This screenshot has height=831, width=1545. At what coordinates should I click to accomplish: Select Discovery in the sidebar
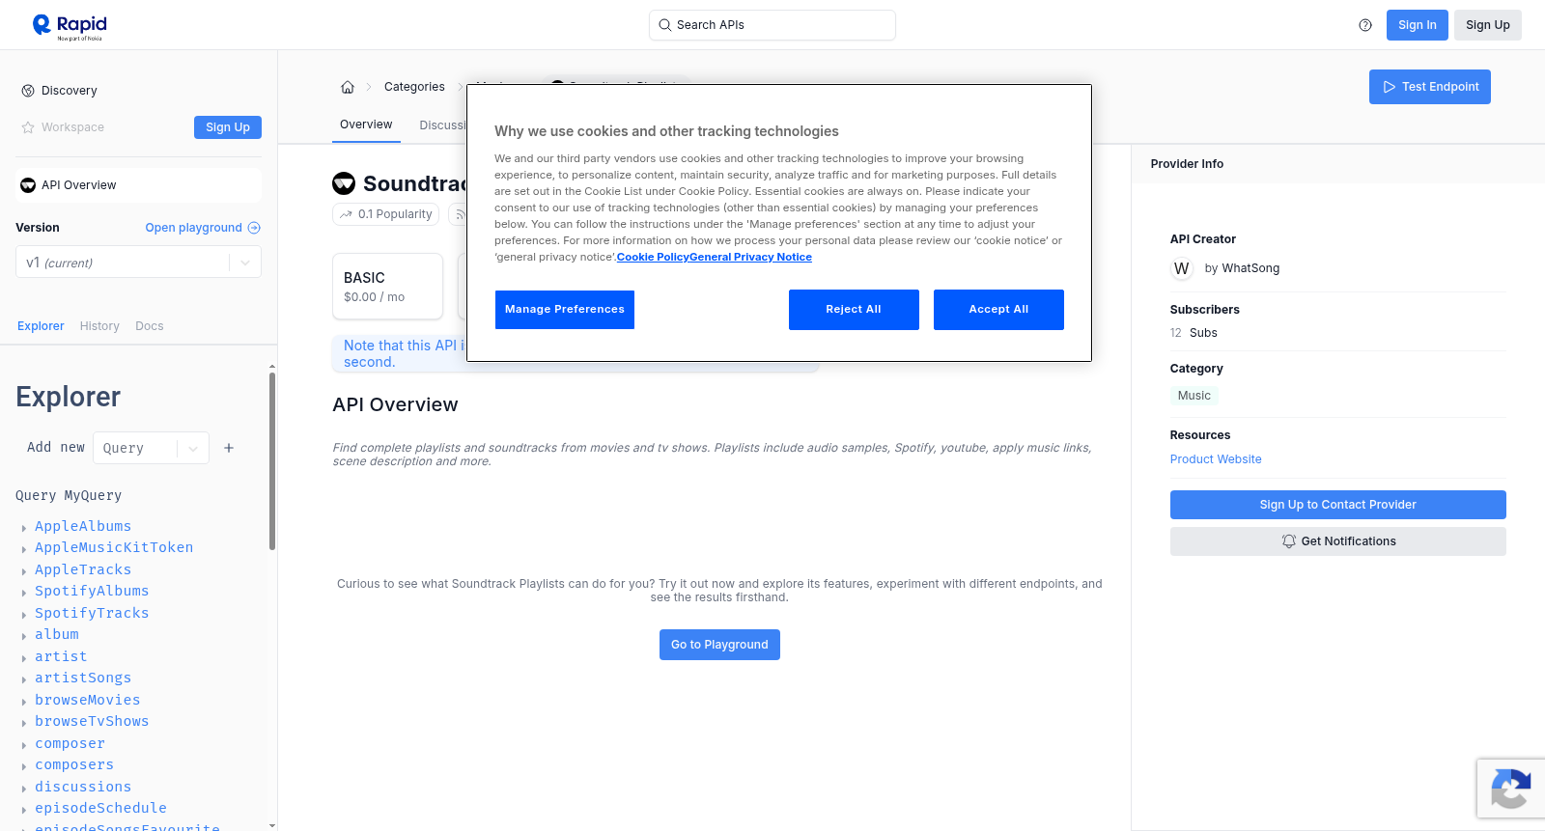pos(138,91)
